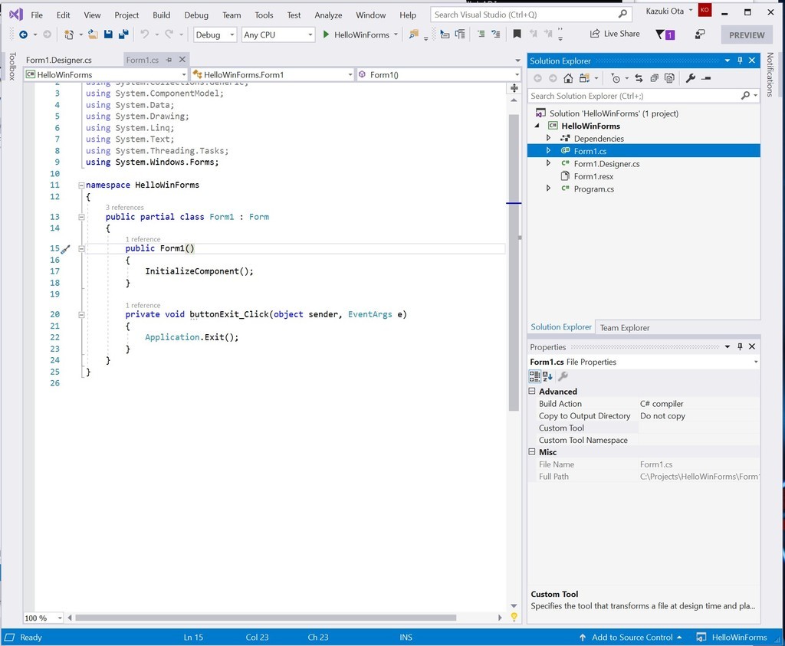Viewport: 785px width, 646px height.
Task: Toggle Show All Files in Solution Explorer
Action: click(669, 78)
